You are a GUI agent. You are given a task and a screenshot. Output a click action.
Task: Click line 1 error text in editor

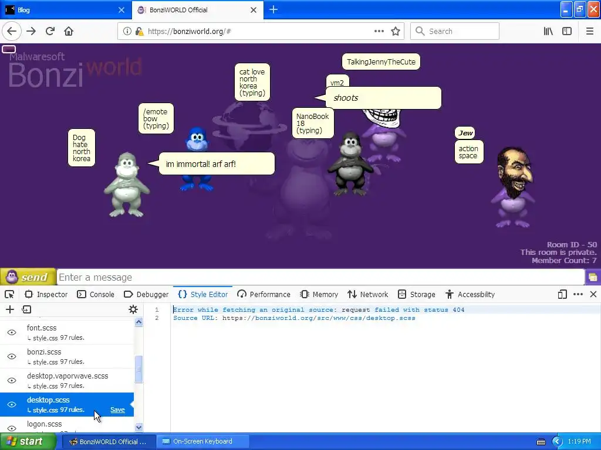click(x=319, y=309)
